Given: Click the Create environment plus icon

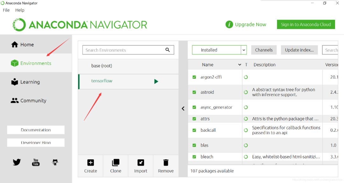Looking at the screenshot, I should pyautogui.click(x=90, y=163).
